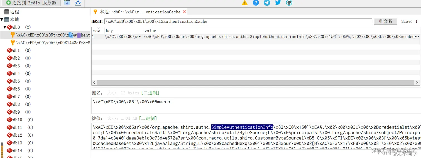Image resolution: width=421 pixels, height=158 pixels.
Task: Open the db5 database
Action: 16,81
